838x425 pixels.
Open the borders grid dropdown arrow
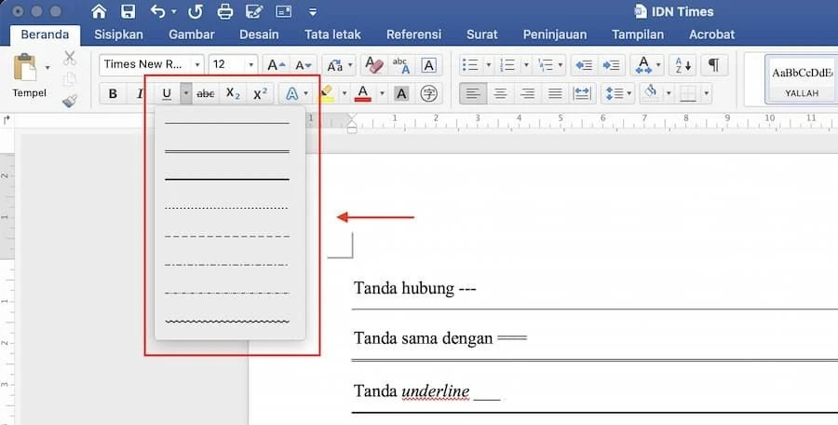click(x=707, y=94)
